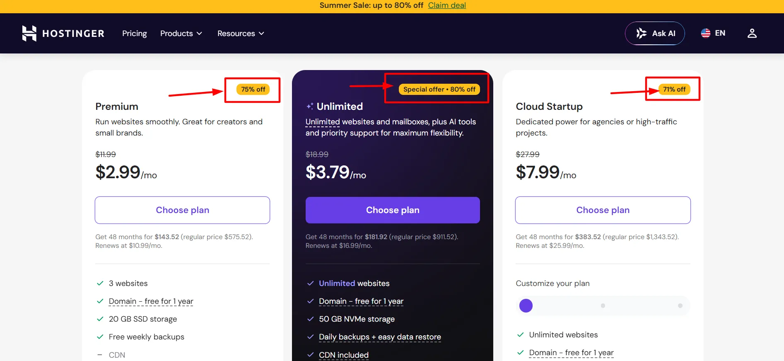The image size is (784, 361).
Task: Click Premium's 'Domain - free for 1 year' feature
Action: click(151, 301)
